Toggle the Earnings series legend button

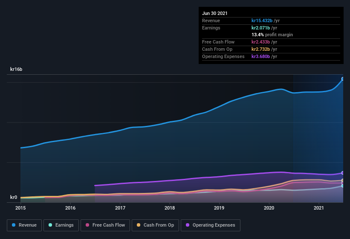(x=61, y=225)
